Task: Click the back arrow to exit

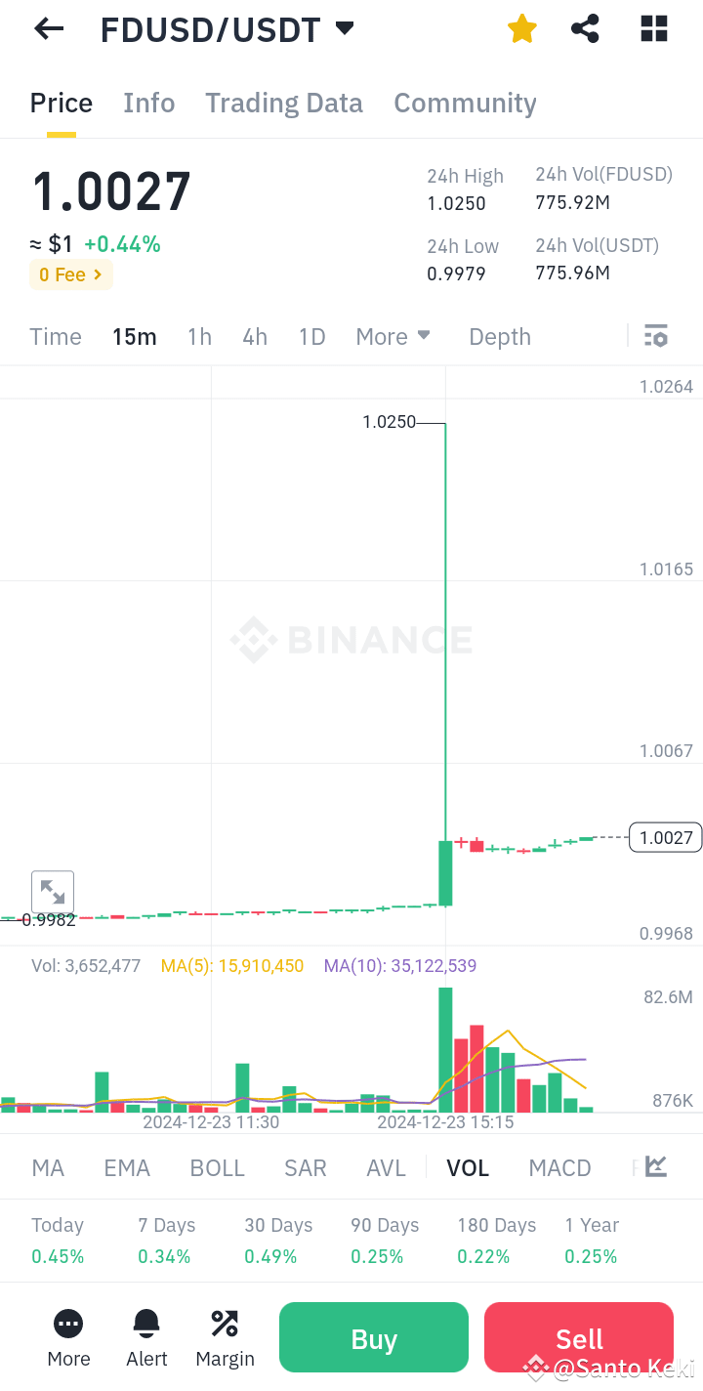Action: (48, 28)
